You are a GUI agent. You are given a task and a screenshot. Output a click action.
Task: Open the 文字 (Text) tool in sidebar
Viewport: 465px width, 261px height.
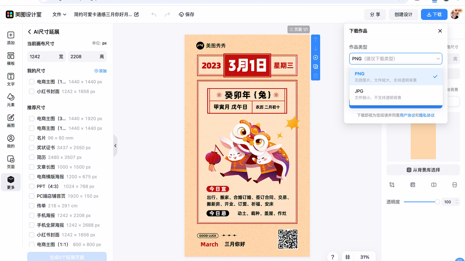pyautogui.click(x=11, y=79)
